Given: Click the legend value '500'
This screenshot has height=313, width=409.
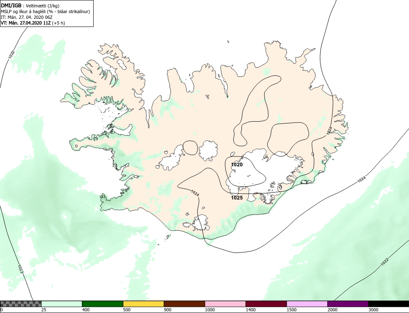Looking at the screenshot, I should (127, 310).
